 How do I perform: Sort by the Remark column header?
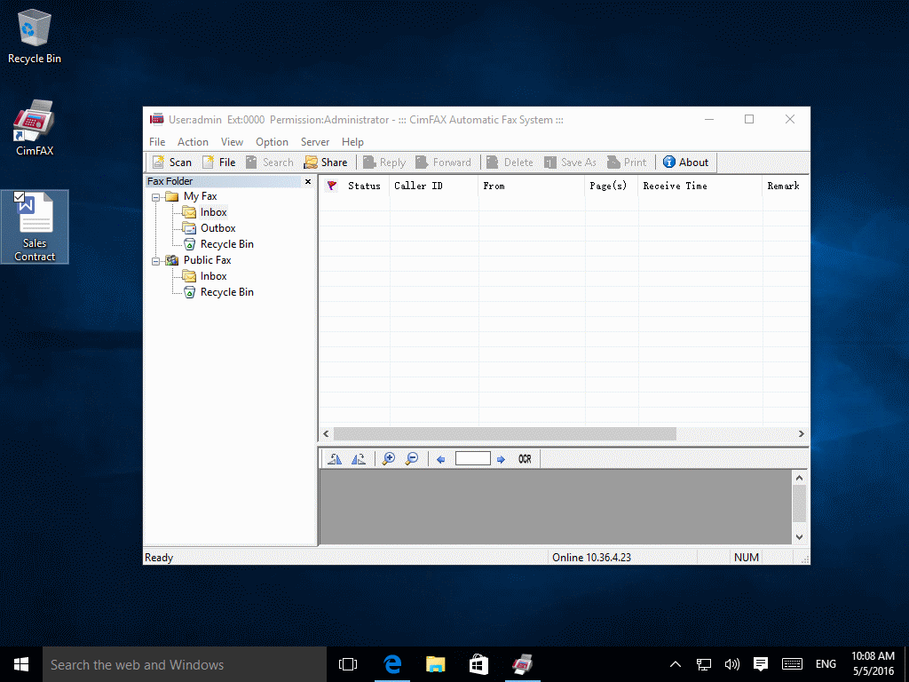786,186
